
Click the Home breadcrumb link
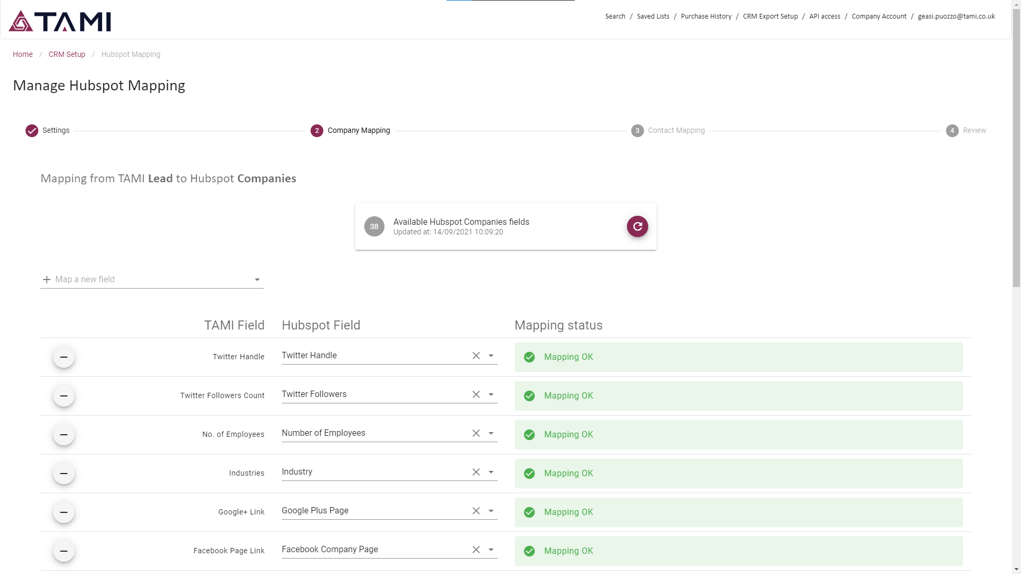[22, 54]
